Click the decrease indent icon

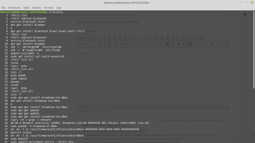[x=150, y=44]
